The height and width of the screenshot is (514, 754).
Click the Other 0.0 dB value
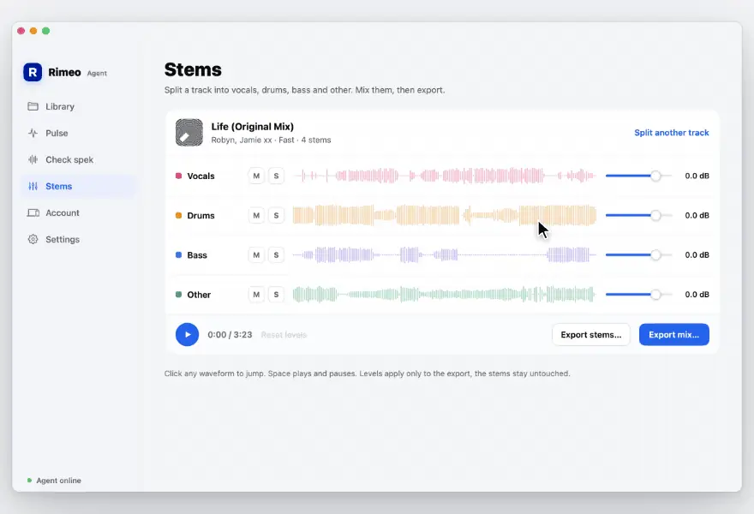(697, 294)
